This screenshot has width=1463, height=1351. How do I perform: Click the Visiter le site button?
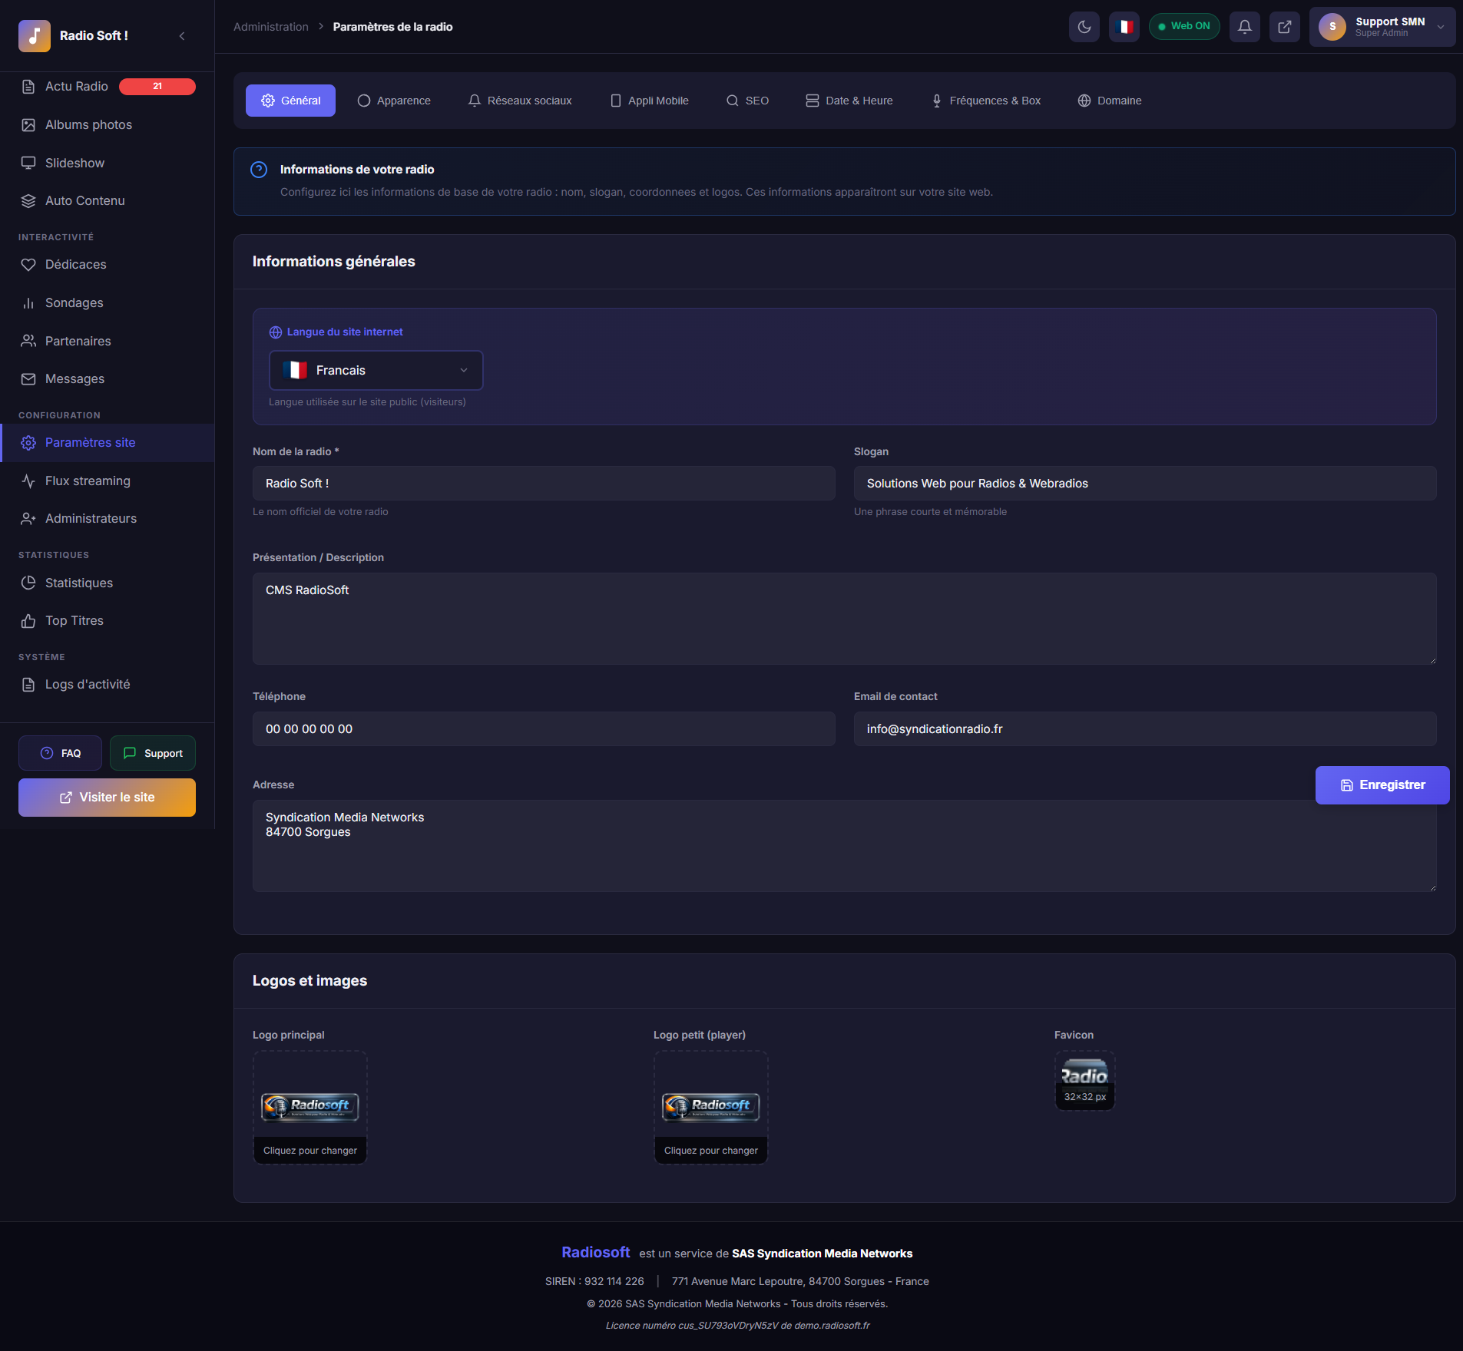click(x=107, y=798)
